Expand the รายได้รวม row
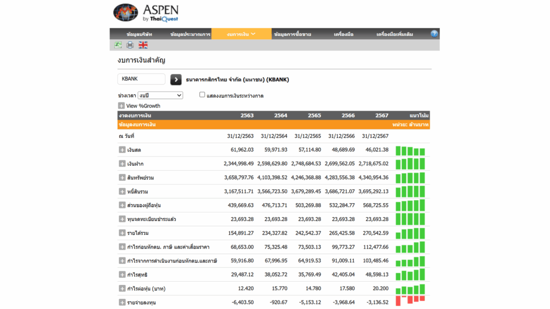Viewport: 550px width, 309px height. [x=122, y=233]
